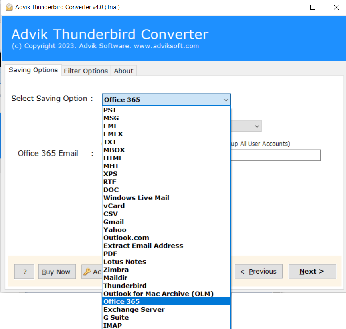The image size is (346, 329).
Task: Click the question mark help button
Action: click(24, 272)
